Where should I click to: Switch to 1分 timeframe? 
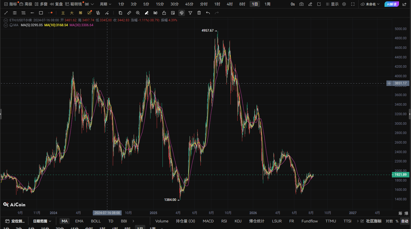point(121,4)
